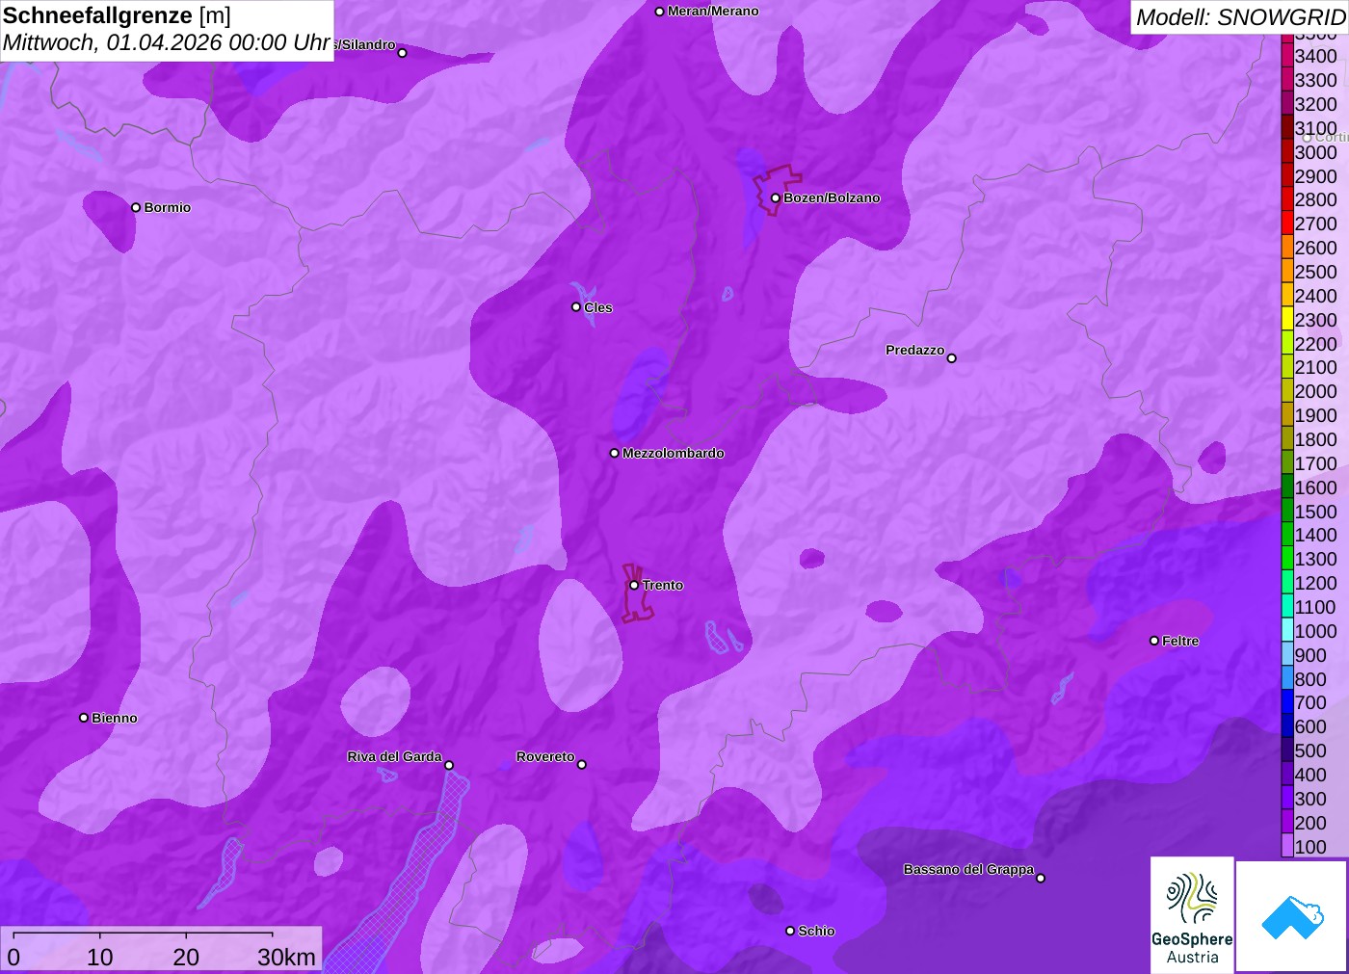Click the legend value 1800
Image resolution: width=1349 pixels, height=974 pixels.
[1315, 439]
